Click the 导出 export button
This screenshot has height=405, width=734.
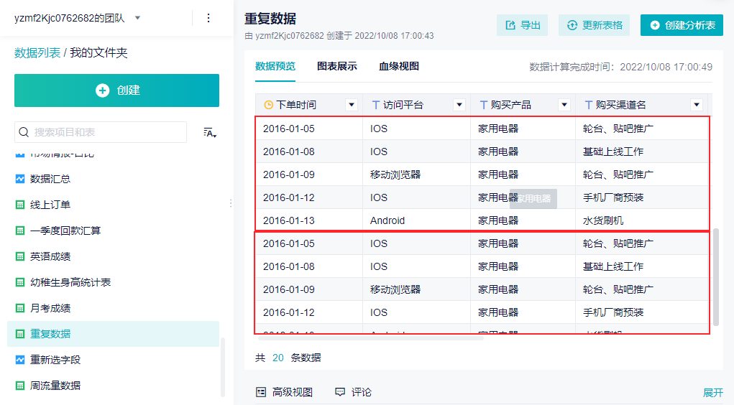click(522, 25)
